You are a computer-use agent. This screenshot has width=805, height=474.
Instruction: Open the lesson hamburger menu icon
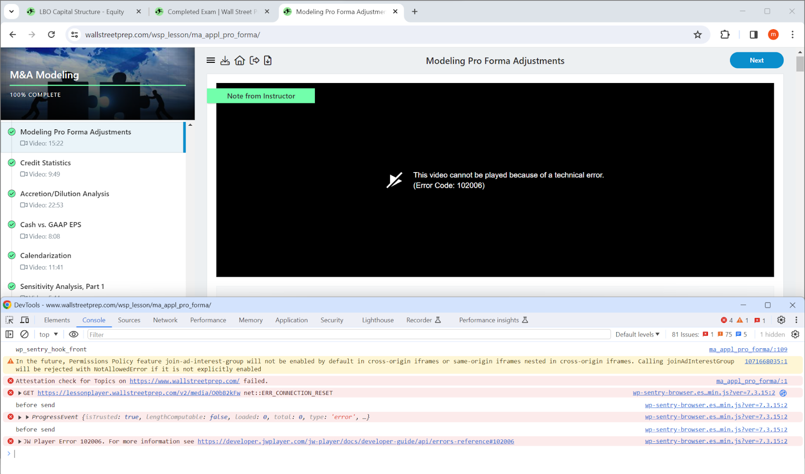point(211,60)
